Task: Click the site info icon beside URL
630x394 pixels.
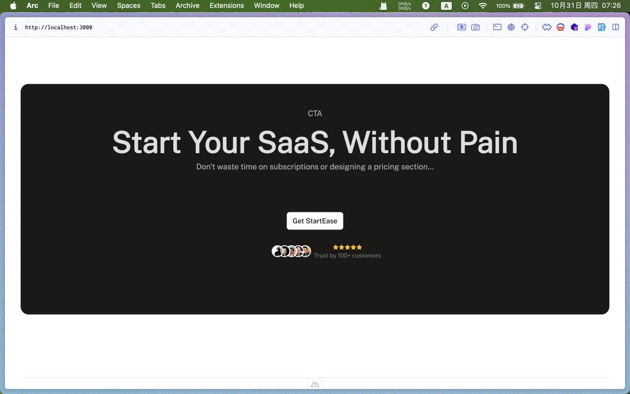Action: tap(15, 27)
